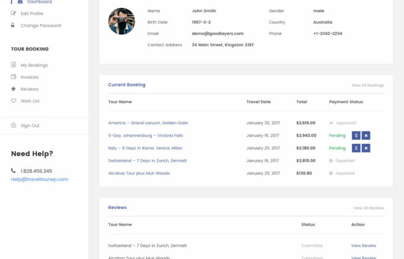Click the Wish List heart icon
Image resolution: width=404 pixels, height=259 pixels.
pyautogui.click(x=14, y=101)
